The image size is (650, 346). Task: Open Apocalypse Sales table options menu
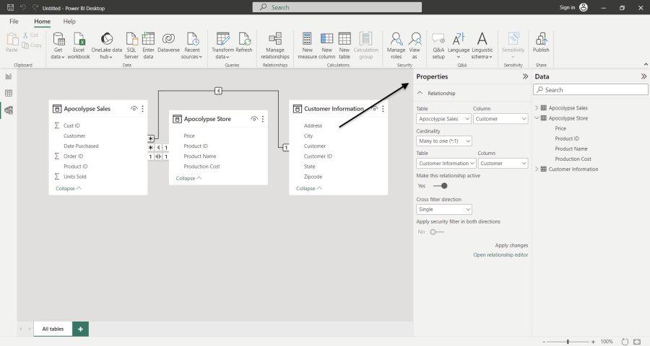click(x=142, y=108)
